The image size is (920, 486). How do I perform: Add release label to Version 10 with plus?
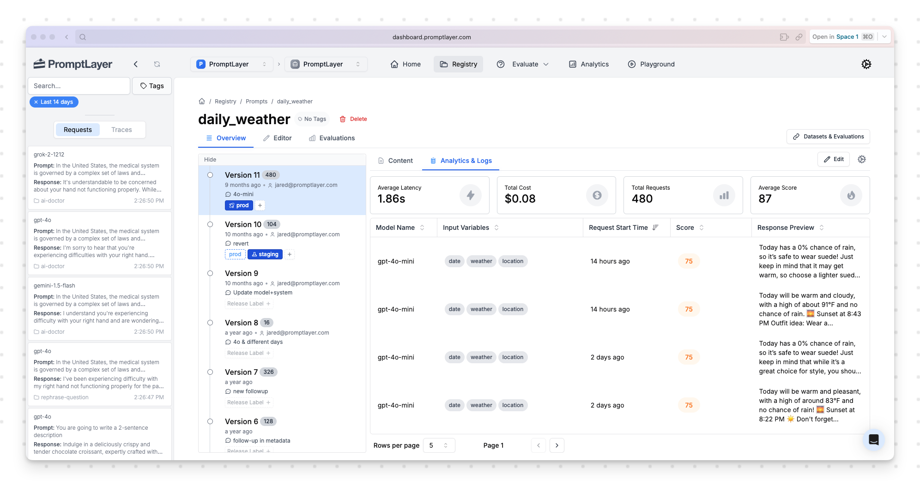point(290,254)
